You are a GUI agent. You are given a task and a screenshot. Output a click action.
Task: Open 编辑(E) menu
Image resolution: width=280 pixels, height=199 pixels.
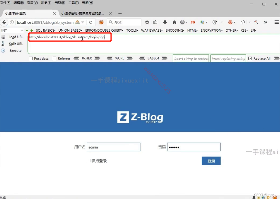coord(19,3)
